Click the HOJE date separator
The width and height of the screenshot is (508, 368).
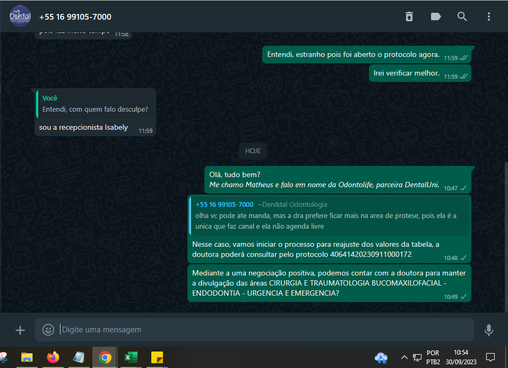[253, 151]
